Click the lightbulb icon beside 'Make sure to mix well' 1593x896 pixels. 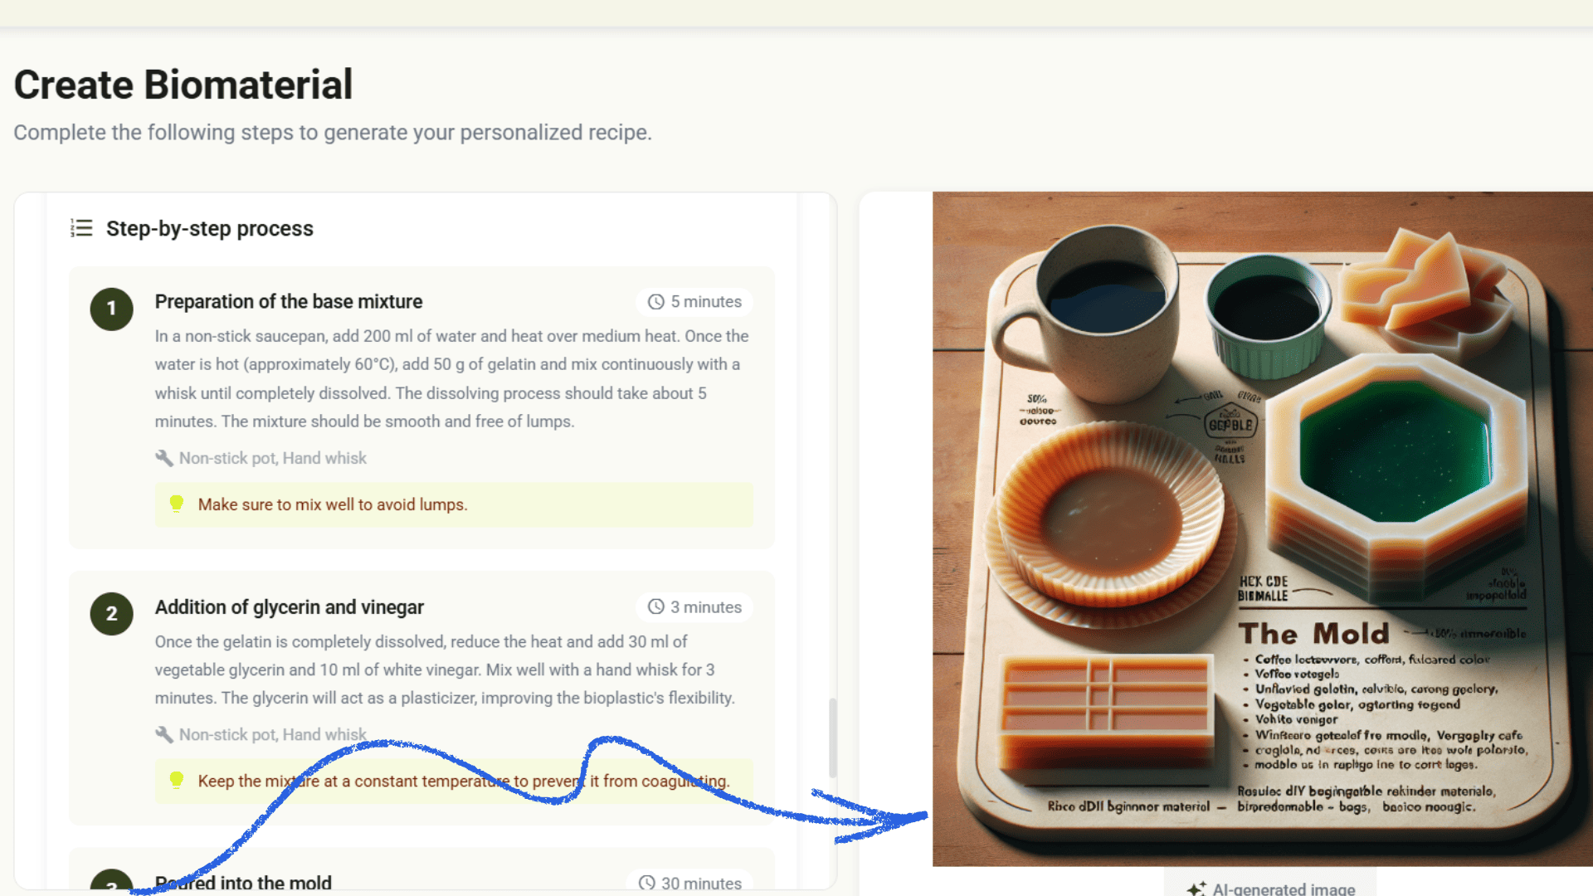[177, 504]
